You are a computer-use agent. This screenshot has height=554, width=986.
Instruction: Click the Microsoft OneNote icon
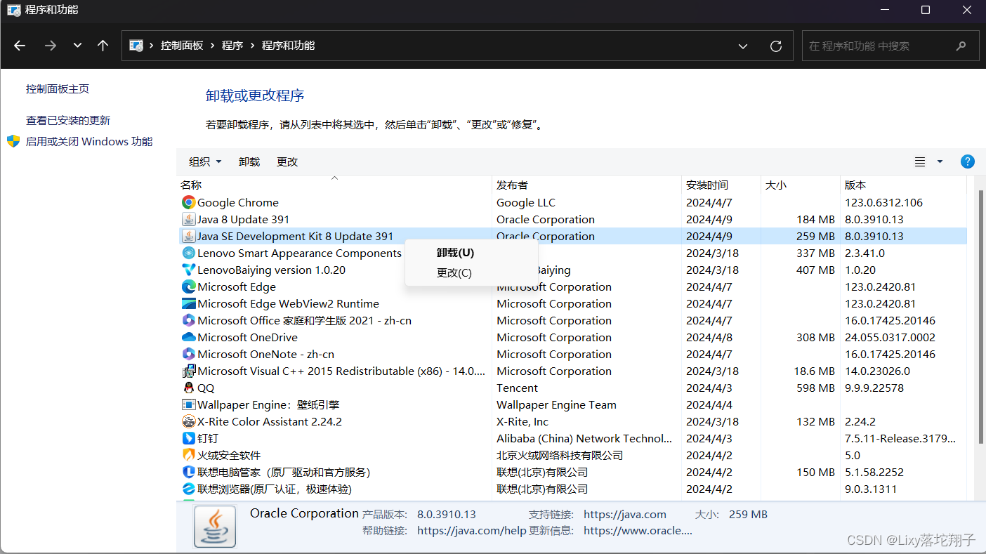(x=188, y=354)
